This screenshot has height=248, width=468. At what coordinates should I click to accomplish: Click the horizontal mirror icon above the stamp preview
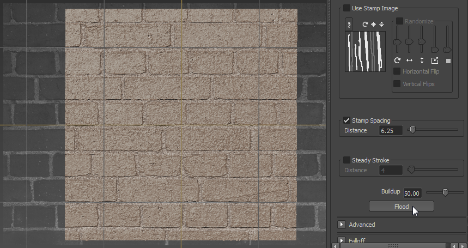point(373,25)
